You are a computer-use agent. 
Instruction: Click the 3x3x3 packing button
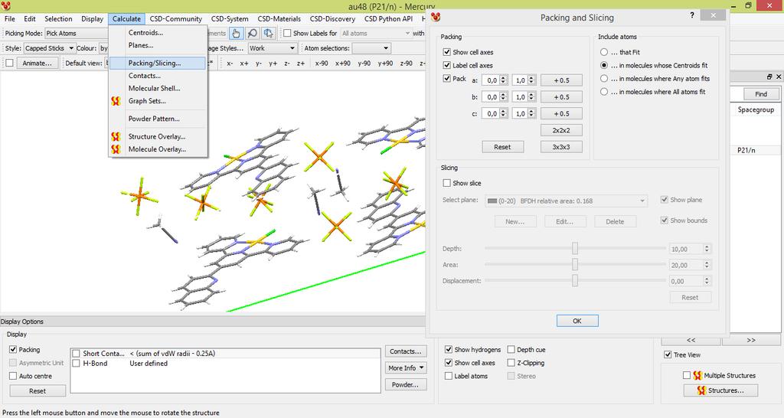pos(561,147)
